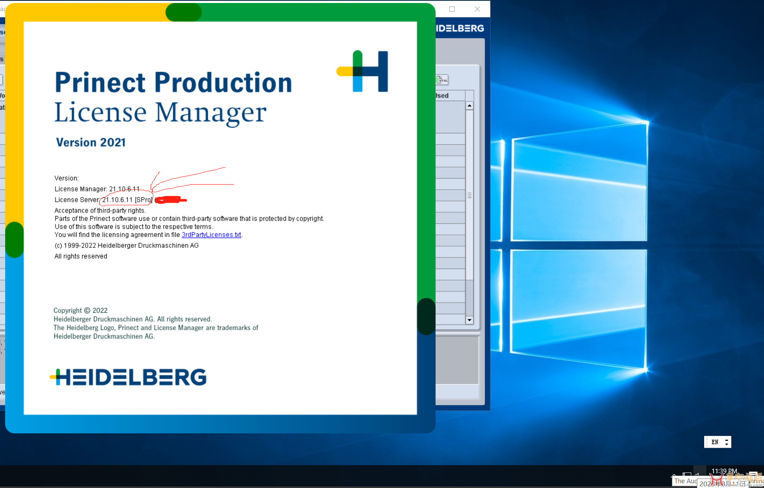Click the Heidelberg H logo icon on splash
The width and height of the screenshot is (764, 488).
coord(362,71)
